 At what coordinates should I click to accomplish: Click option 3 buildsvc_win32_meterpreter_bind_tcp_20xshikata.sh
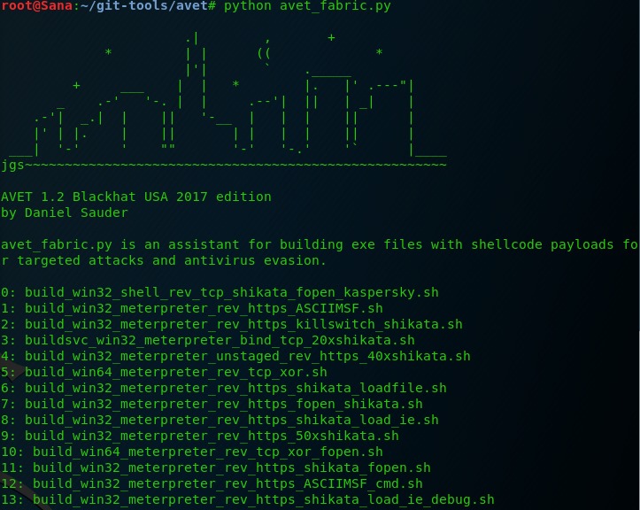click(208, 340)
